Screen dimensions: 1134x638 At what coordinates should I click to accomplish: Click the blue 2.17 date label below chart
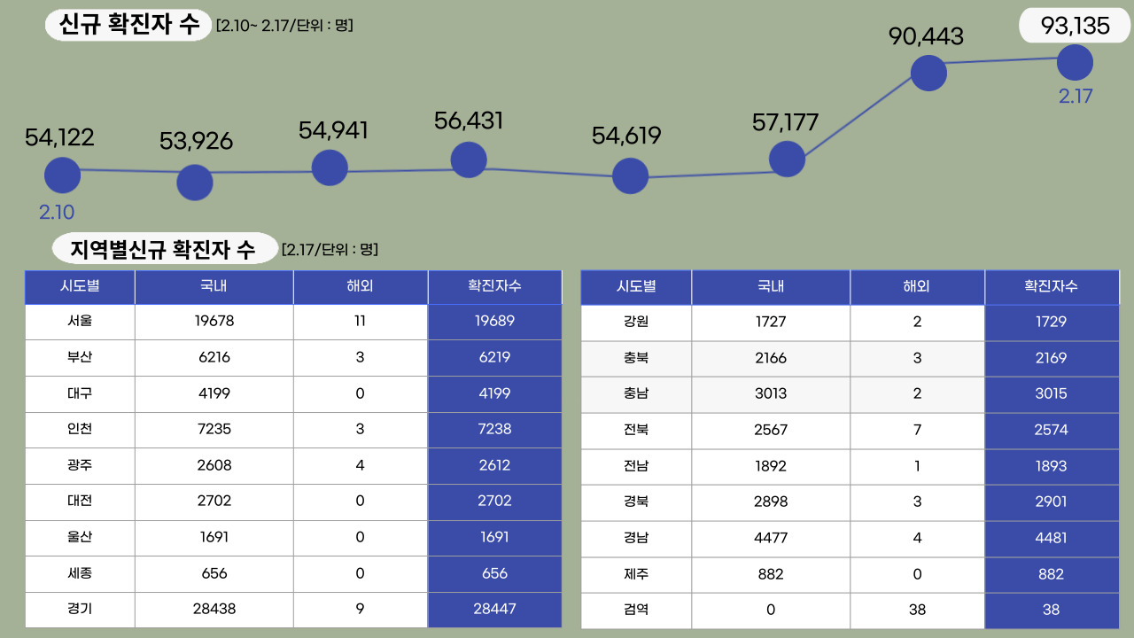pyautogui.click(x=1075, y=96)
